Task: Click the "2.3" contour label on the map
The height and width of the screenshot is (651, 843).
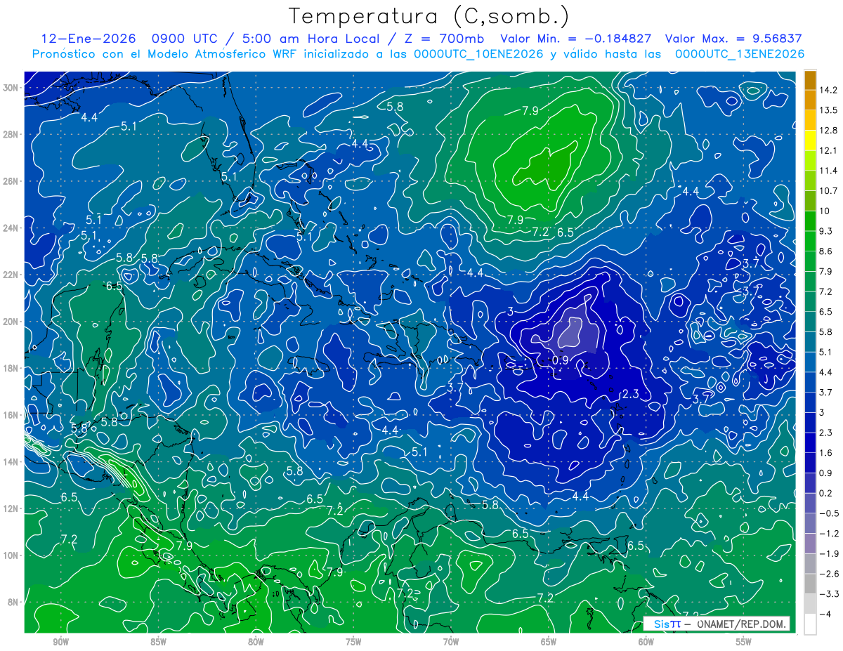Action: pyautogui.click(x=631, y=395)
